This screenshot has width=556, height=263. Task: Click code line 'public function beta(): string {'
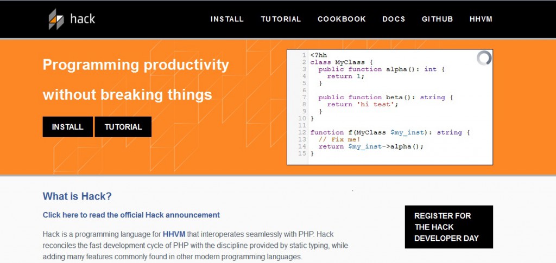(x=386, y=98)
